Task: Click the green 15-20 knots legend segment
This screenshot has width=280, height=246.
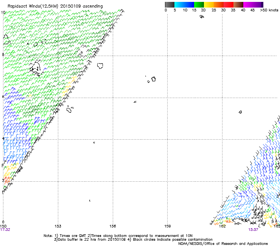Action: pos(199,5)
